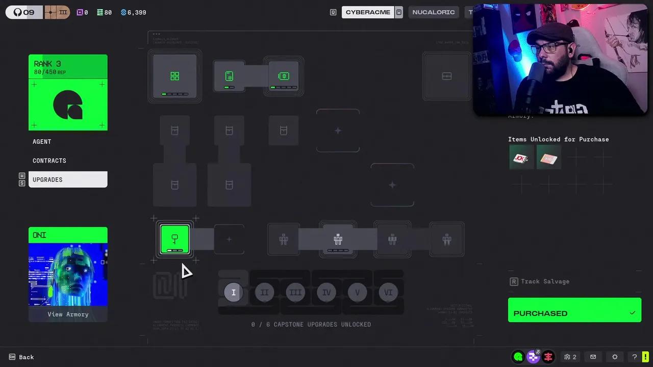Select the small plus node beside purchased node
This screenshot has height=367, width=653.
[x=229, y=239]
